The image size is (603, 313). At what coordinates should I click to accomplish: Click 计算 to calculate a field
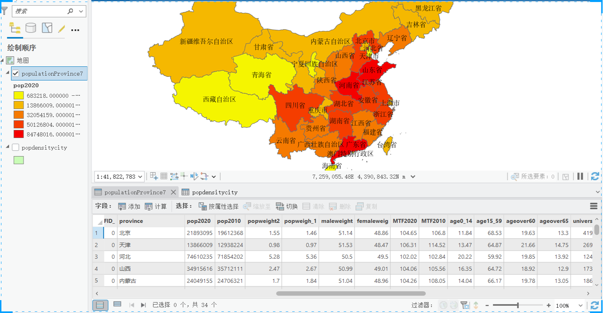(x=155, y=206)
